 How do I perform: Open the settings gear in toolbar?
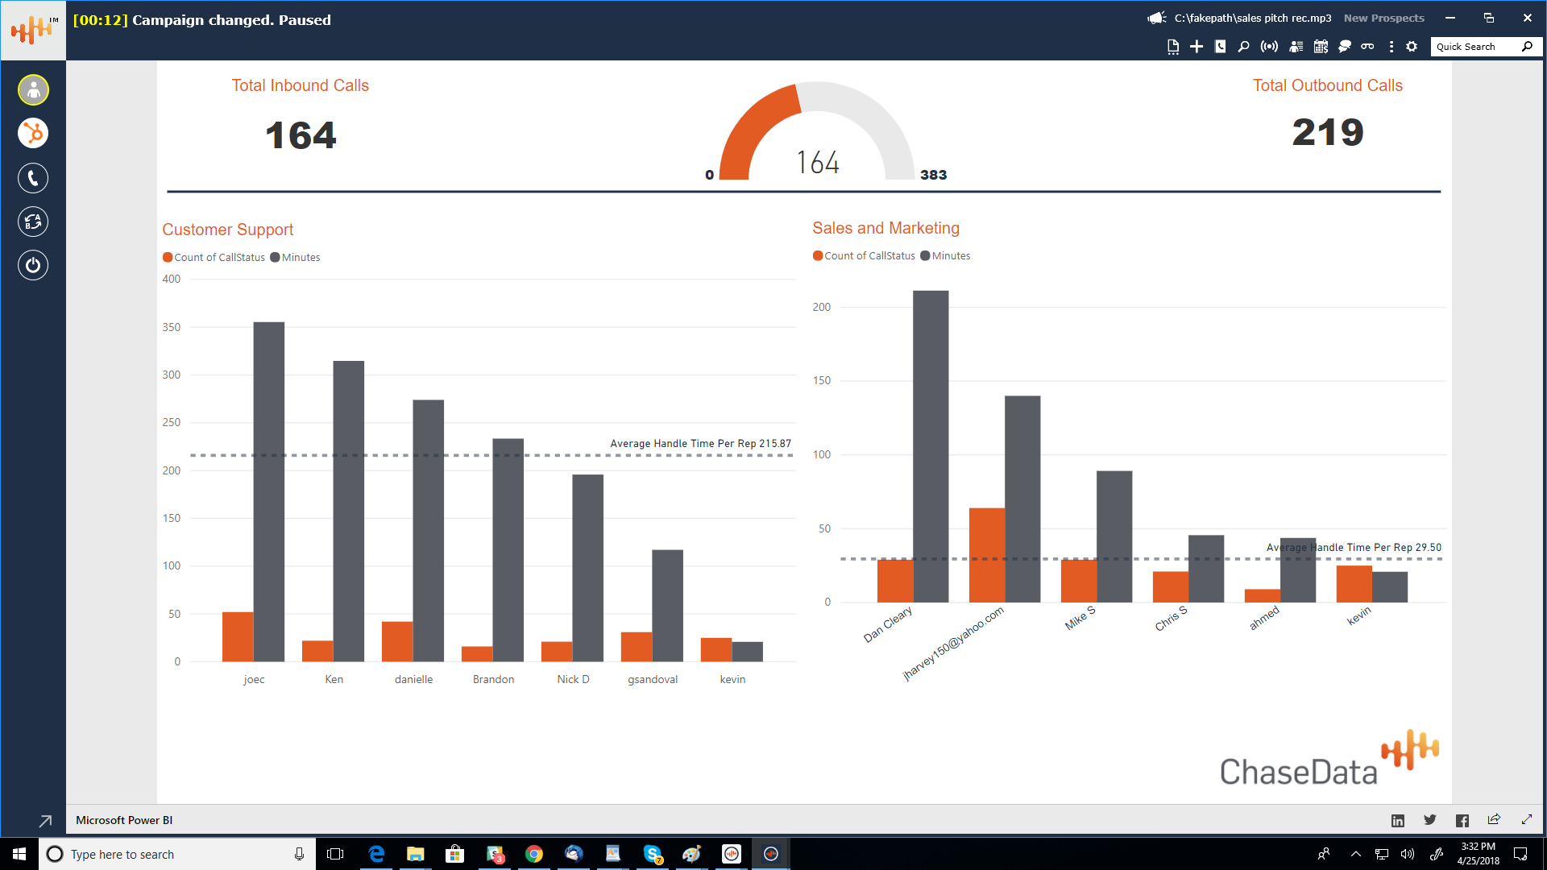pyautogui.click(x=1412, y=47)
